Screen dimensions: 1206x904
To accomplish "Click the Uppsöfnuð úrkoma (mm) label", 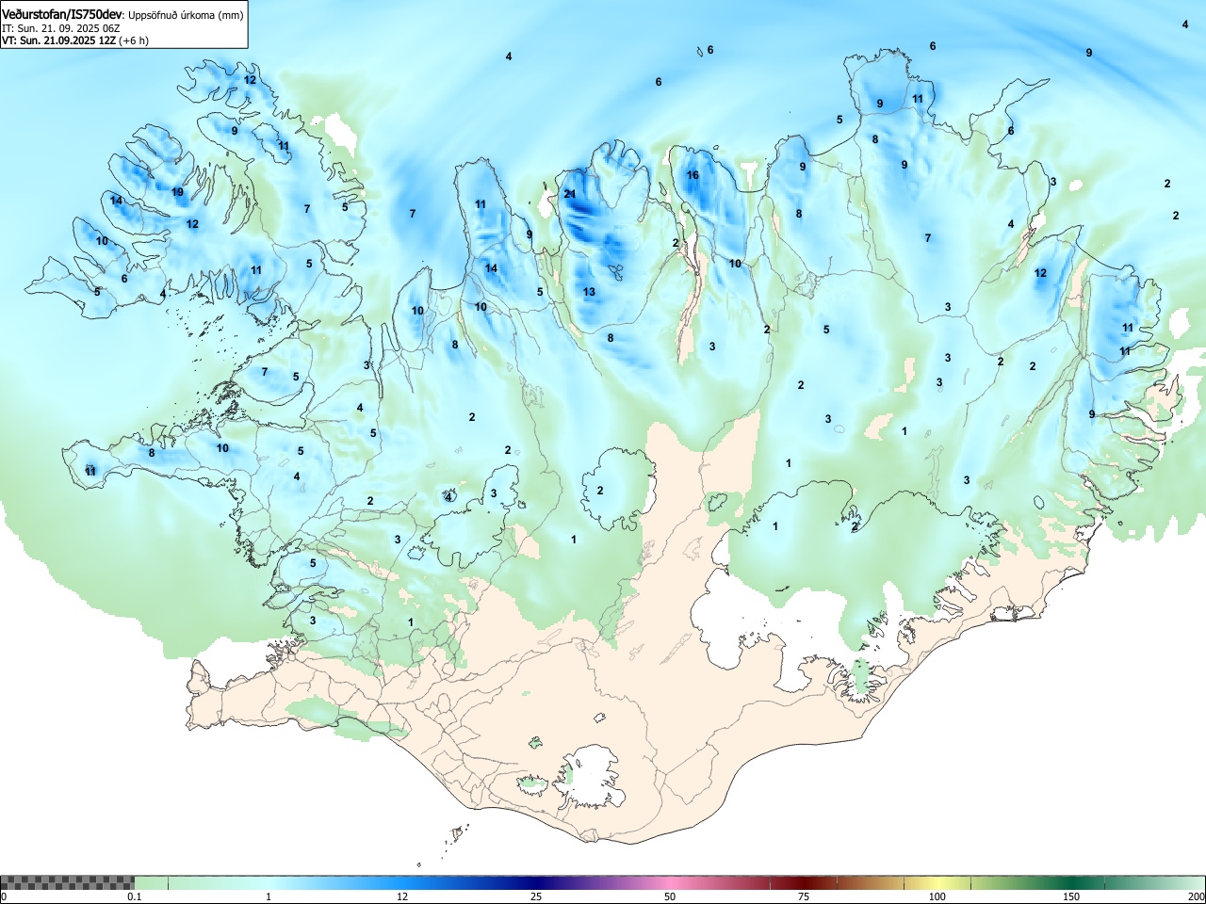I will [x=186, y=15].
